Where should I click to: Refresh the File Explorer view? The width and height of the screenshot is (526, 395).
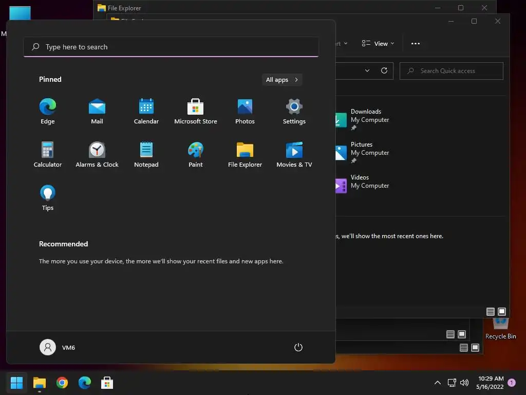click(x=384, y=70)
